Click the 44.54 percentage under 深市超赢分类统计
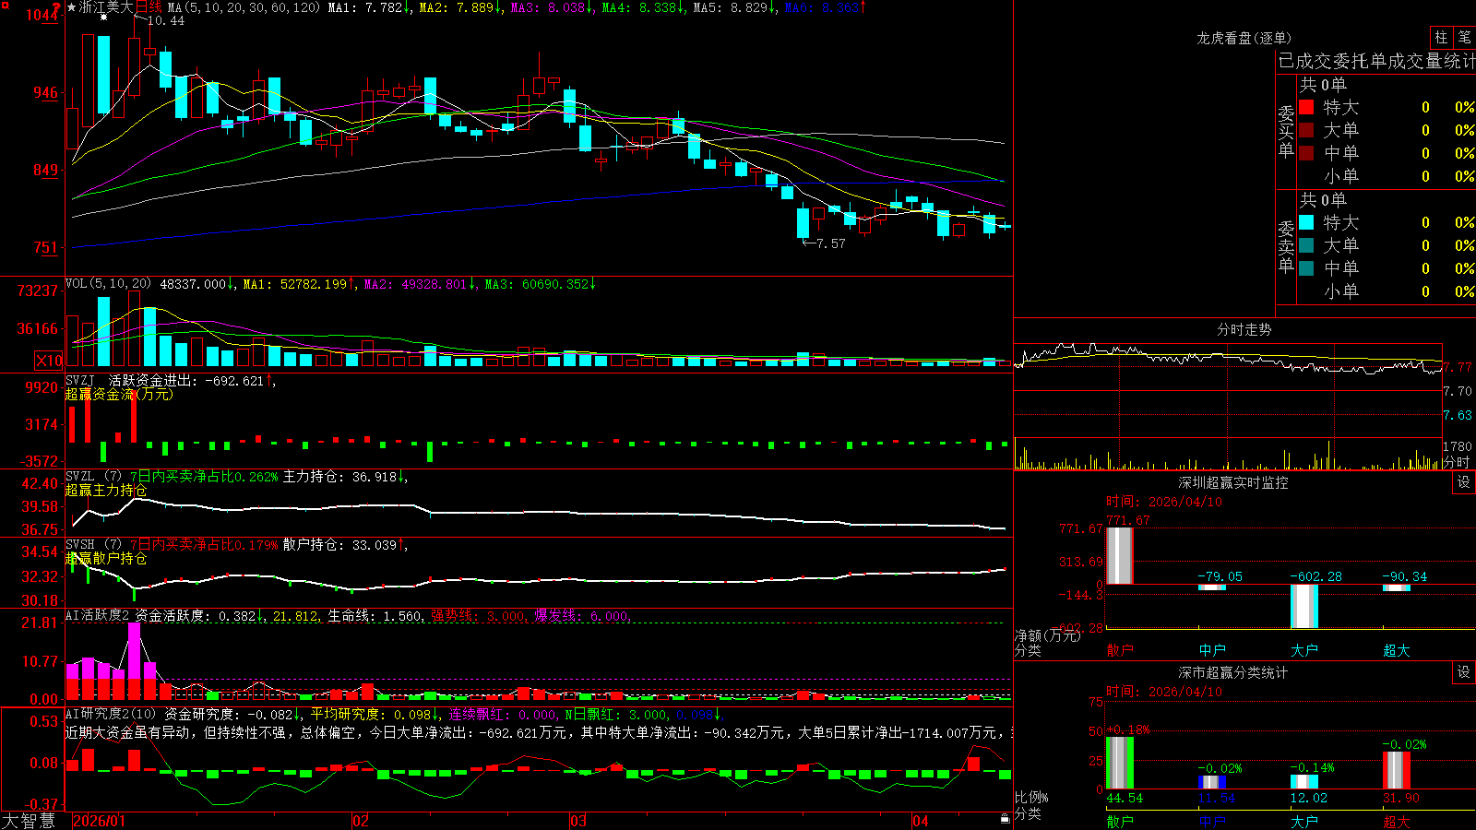Image resolution: width=1476 pixels, height=830 pixels. 1125,798
